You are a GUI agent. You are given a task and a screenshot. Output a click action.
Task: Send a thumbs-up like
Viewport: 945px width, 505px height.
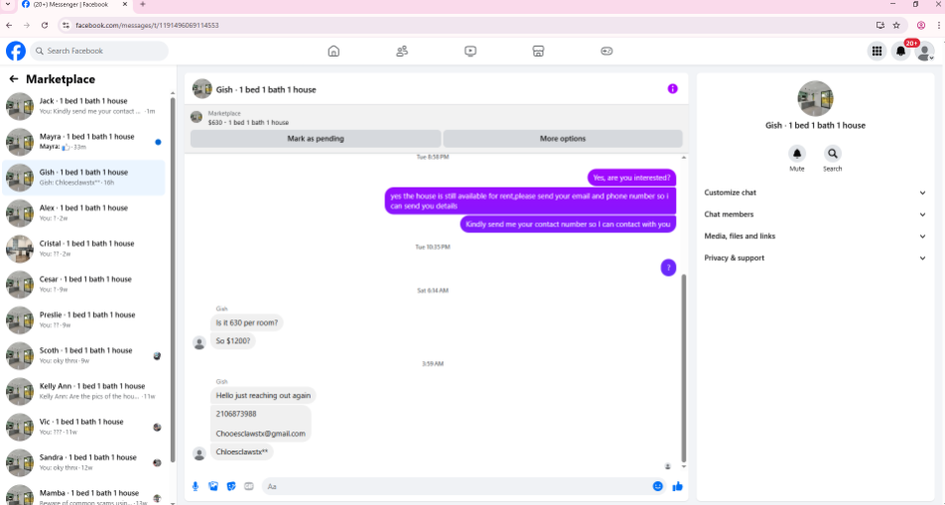[677, 486]
